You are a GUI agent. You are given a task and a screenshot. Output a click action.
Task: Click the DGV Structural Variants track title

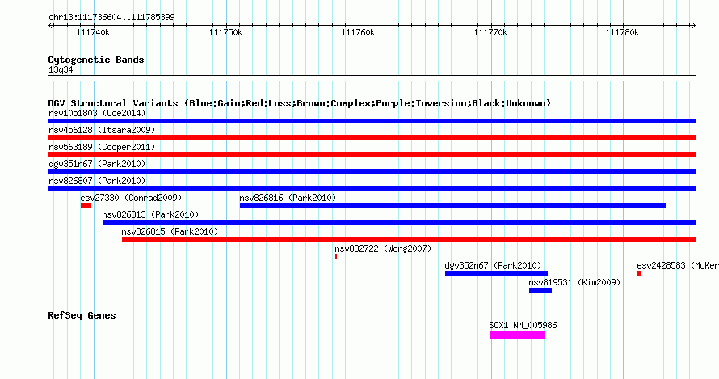coord(300,103)
